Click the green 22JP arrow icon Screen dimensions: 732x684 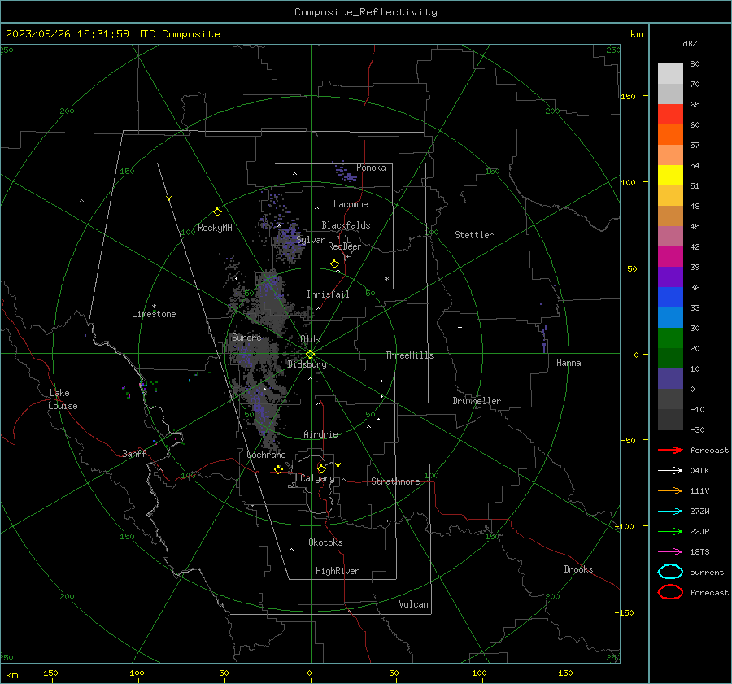pyautogui.click(x=670, y=531)
